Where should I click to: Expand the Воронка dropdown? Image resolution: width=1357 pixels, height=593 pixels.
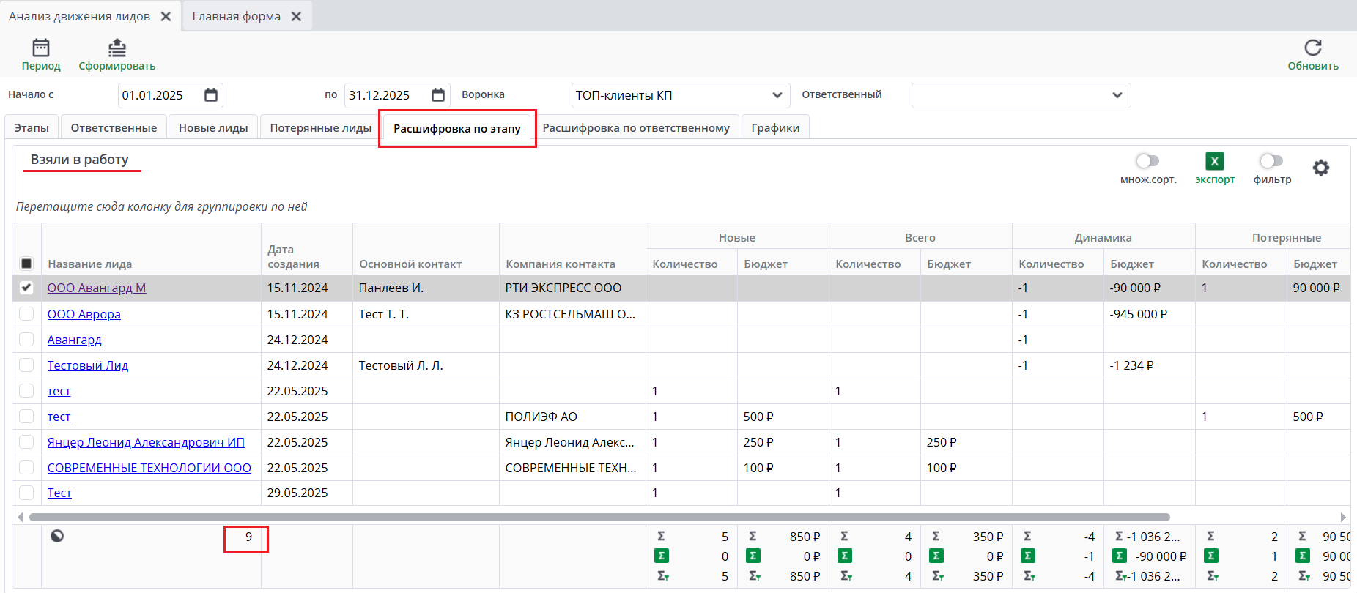pyautogui.click(x=777, y=95)
